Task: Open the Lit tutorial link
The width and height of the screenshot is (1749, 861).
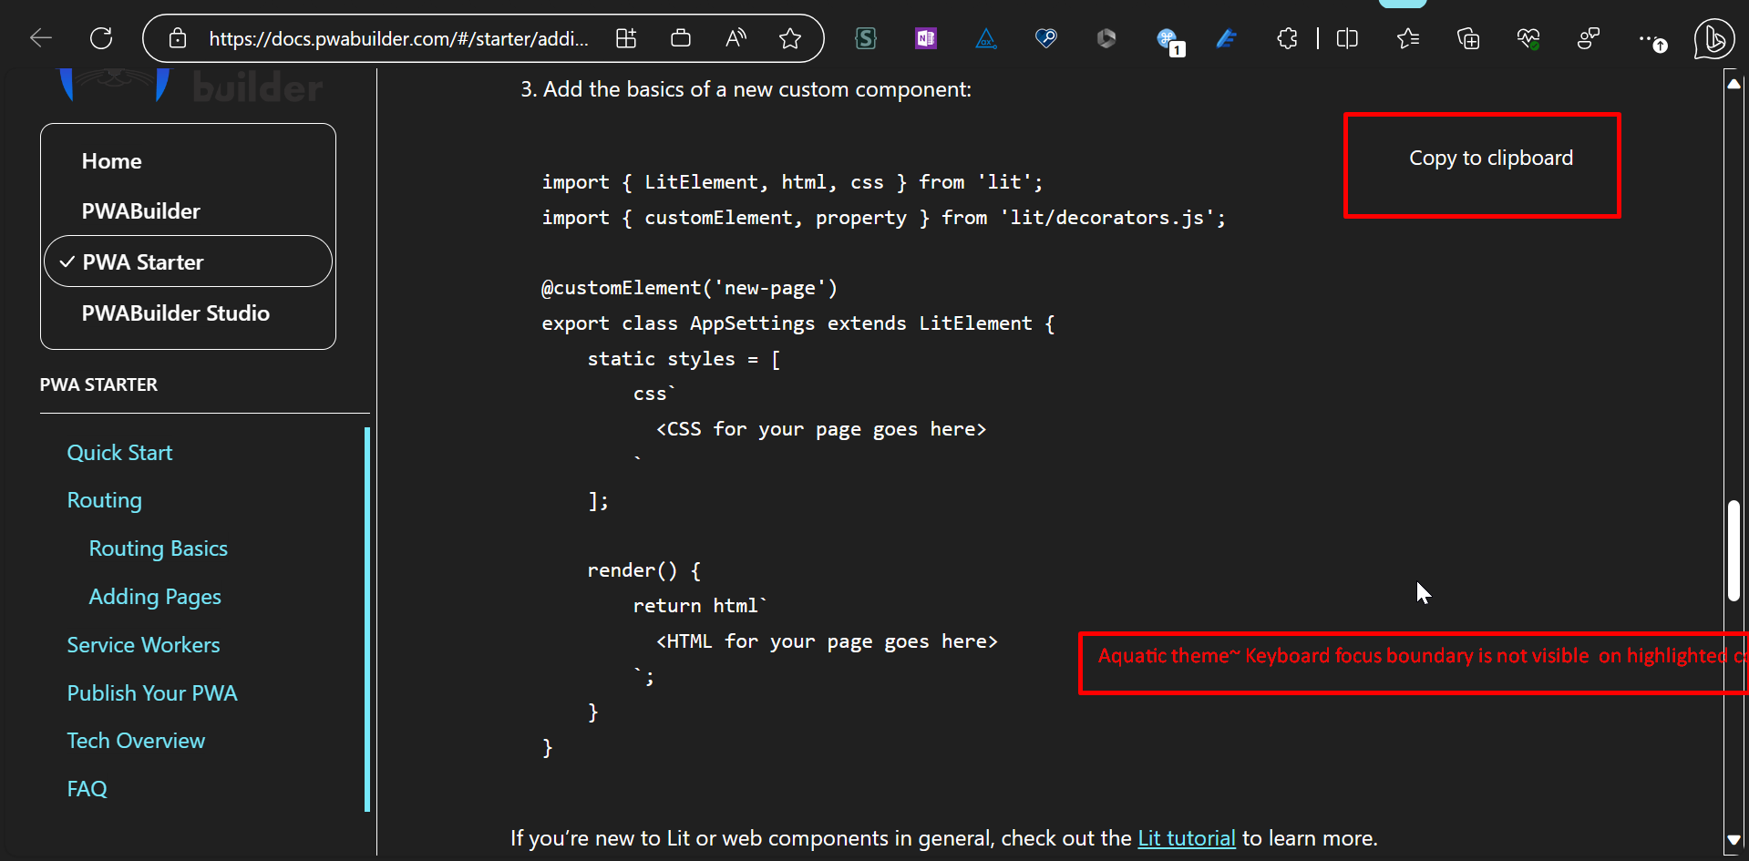Action: click(x=1187, y=837)
